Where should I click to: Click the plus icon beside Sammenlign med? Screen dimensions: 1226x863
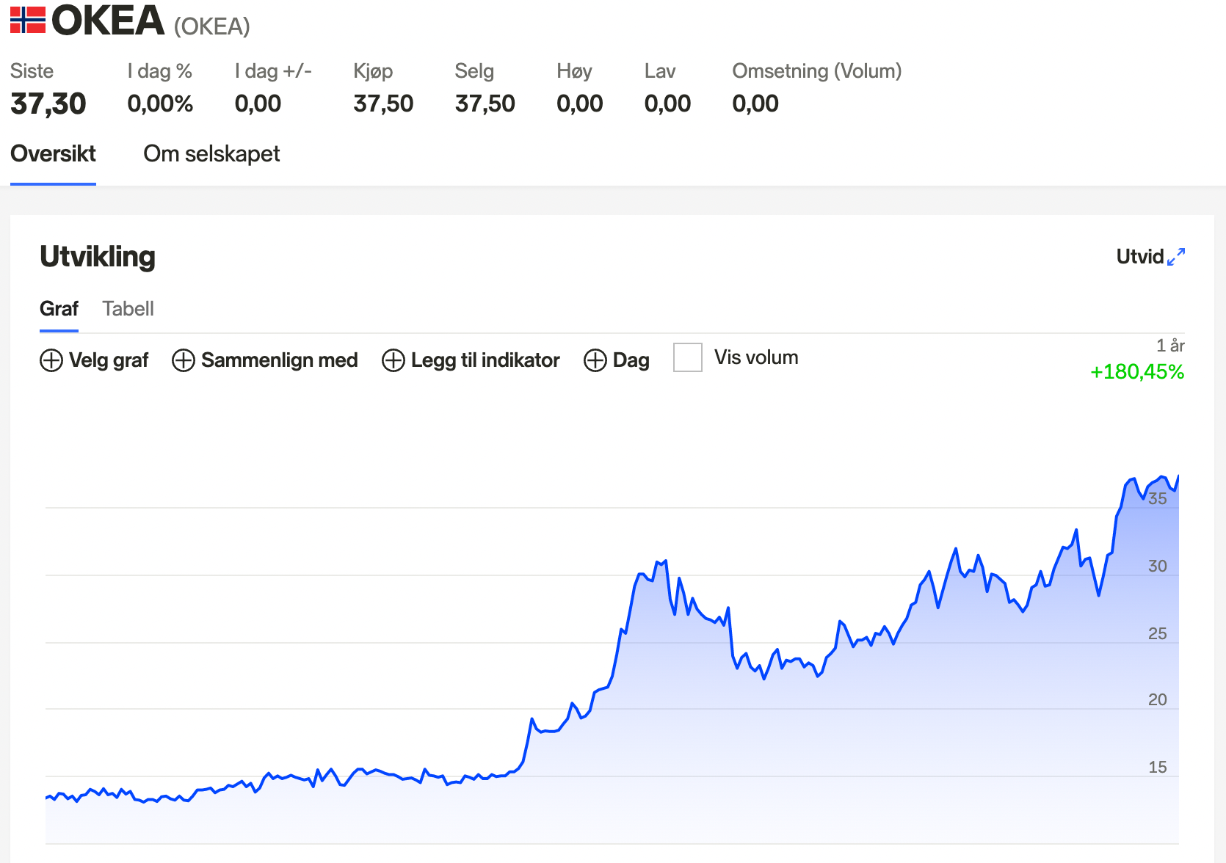tap(184, 360)
